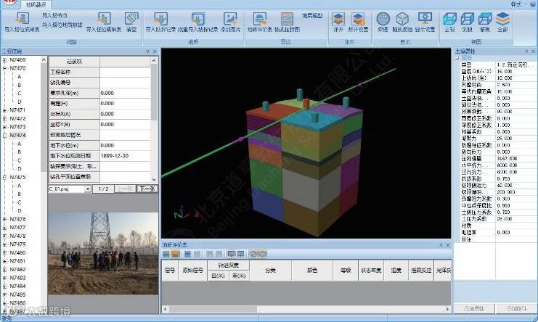Click the project tree scroll up arrow
Image resolution: width=538 pixels, height=322 pixels.
pyautogui.click(x=44, y=60)
